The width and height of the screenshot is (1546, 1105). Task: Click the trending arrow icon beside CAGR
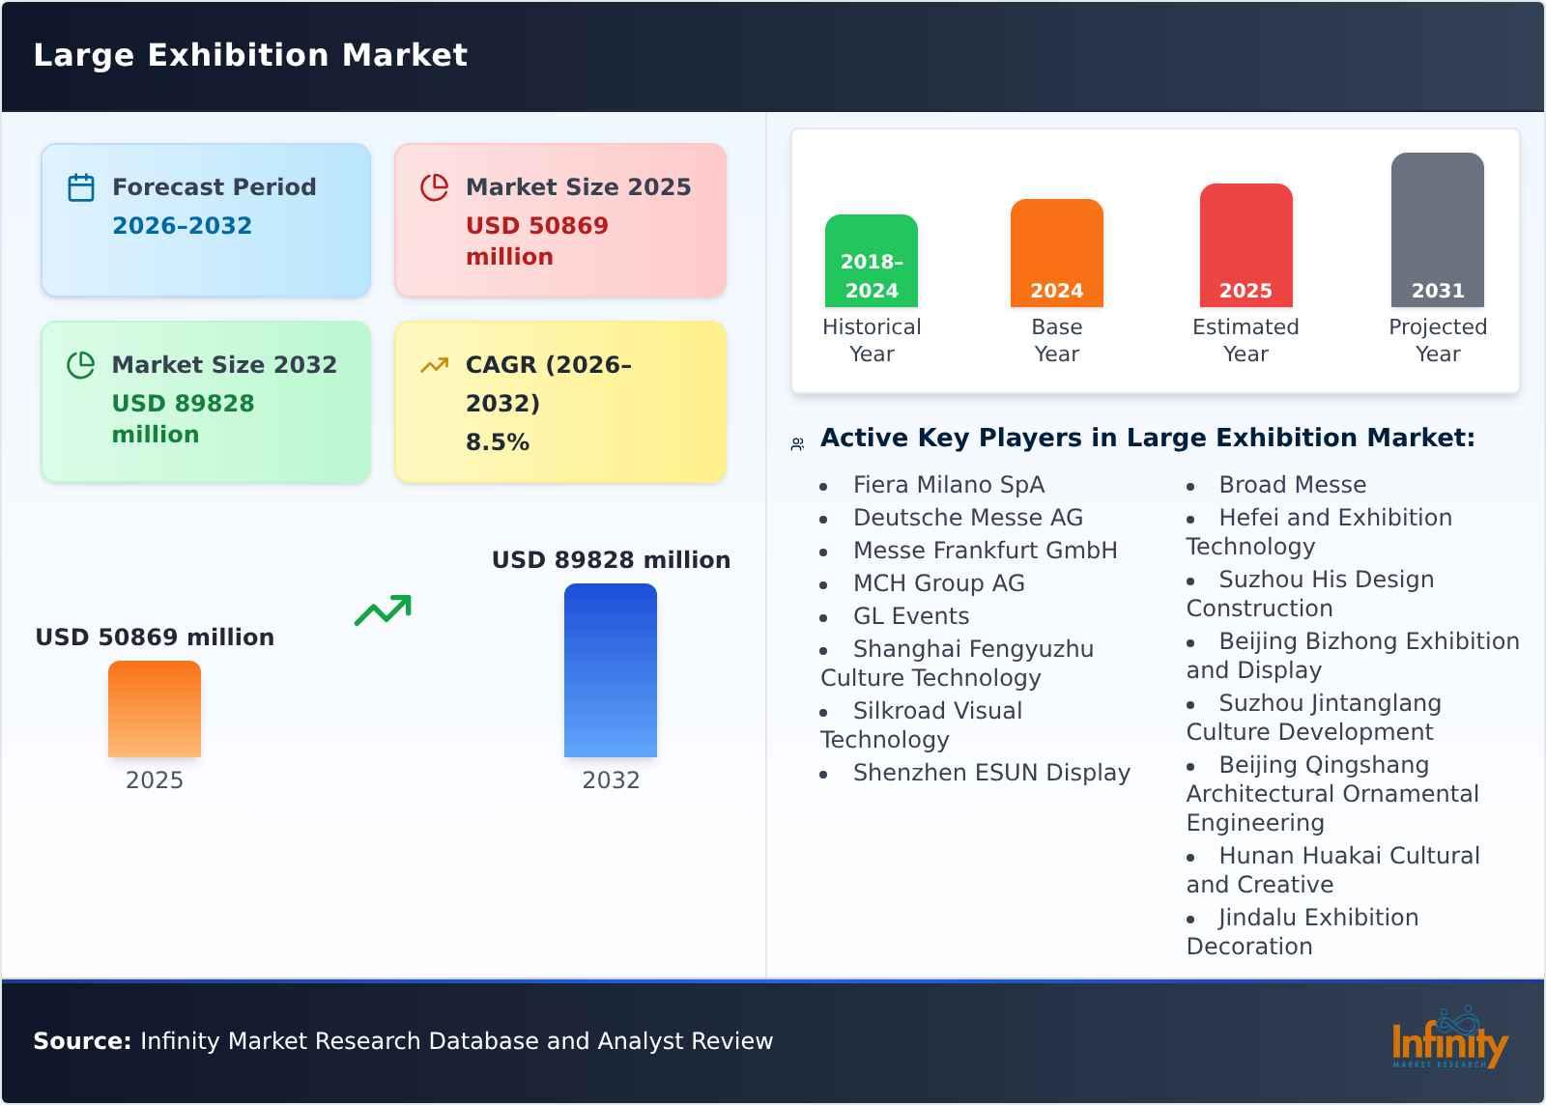pos(434,365)
